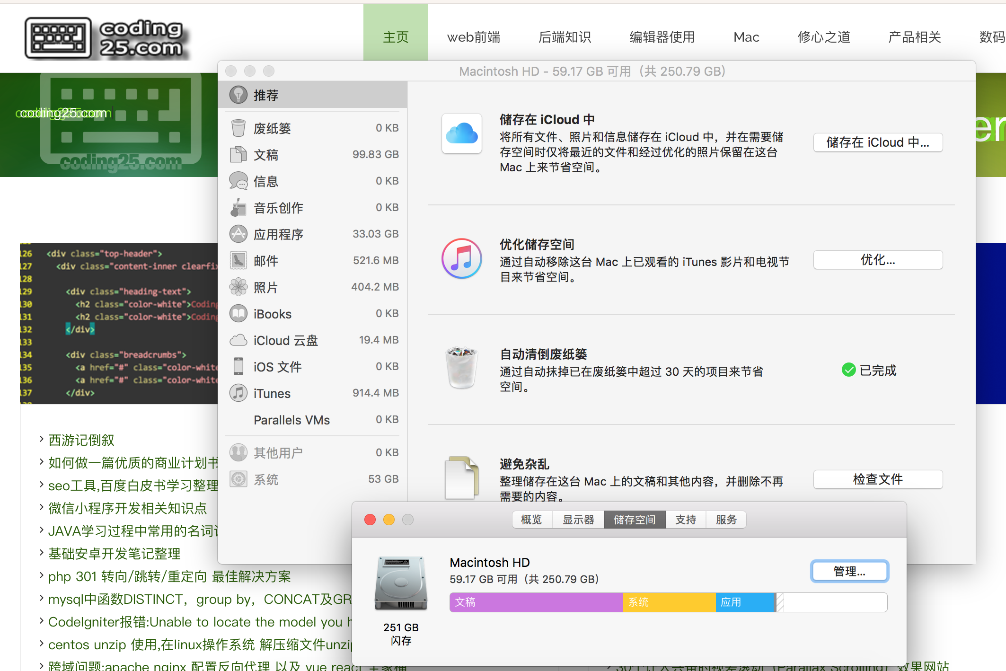The width and height of the screenshot is (1006, 671).
Task: Click the yellow minimize button of storage window
Action: coord(389,520)
